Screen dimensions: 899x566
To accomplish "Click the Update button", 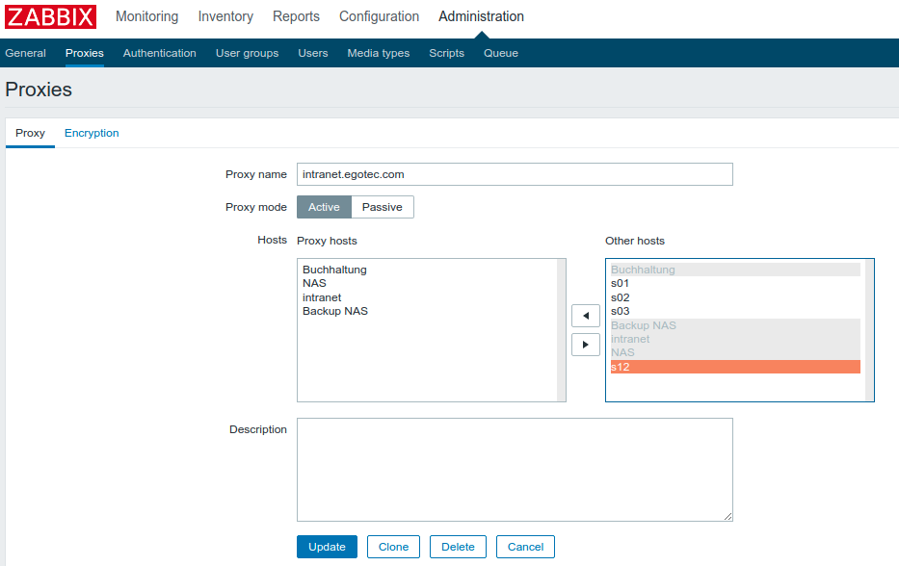I will pos(327,546).
